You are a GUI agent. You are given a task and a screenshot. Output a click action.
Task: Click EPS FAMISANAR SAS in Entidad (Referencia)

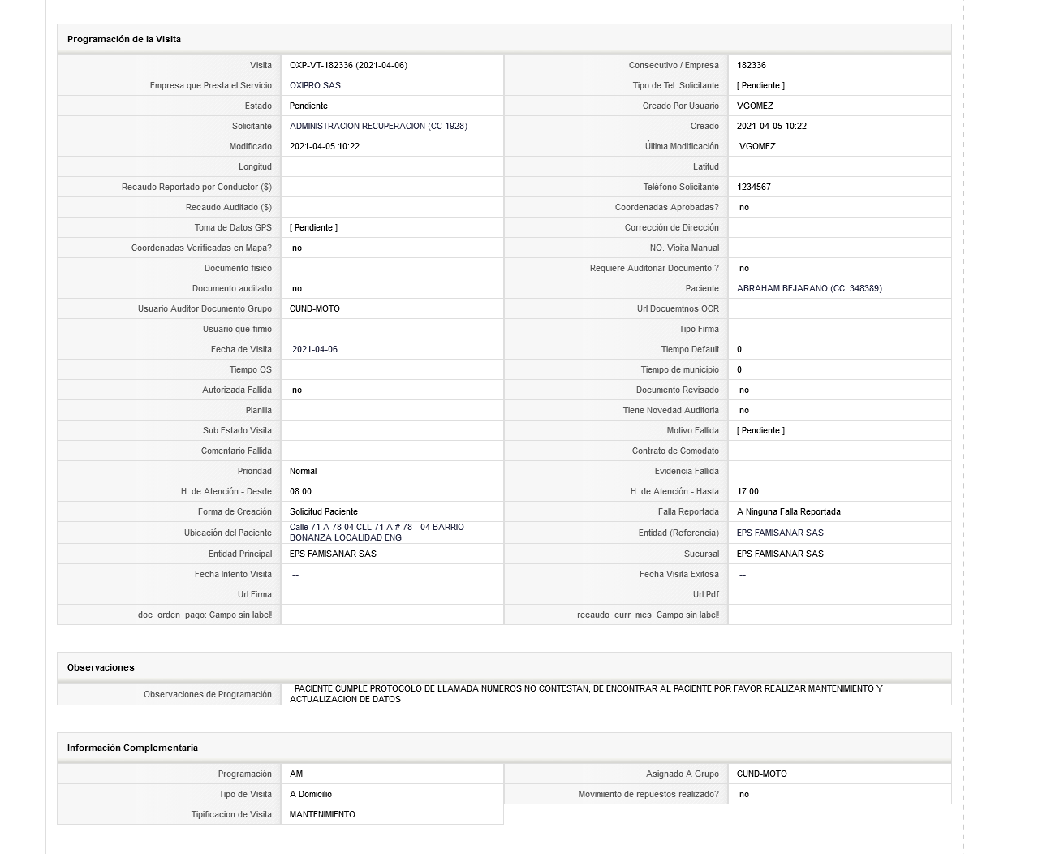point(780,533)
